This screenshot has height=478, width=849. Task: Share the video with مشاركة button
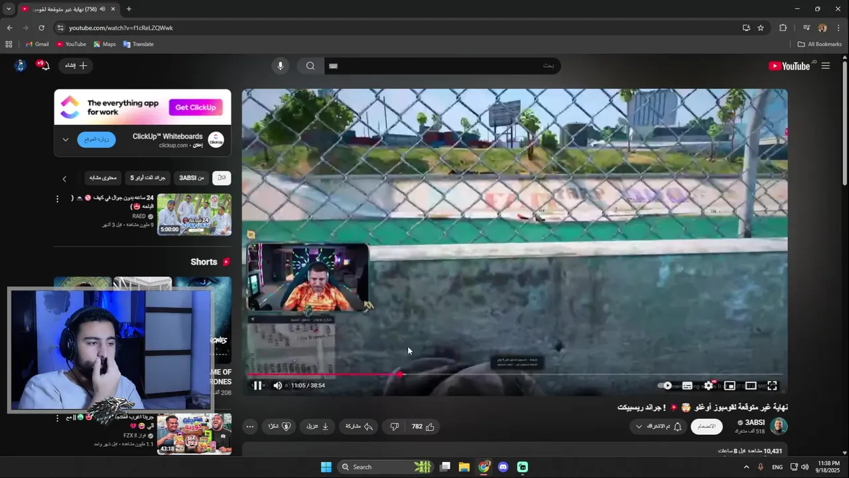pos(359,426)
